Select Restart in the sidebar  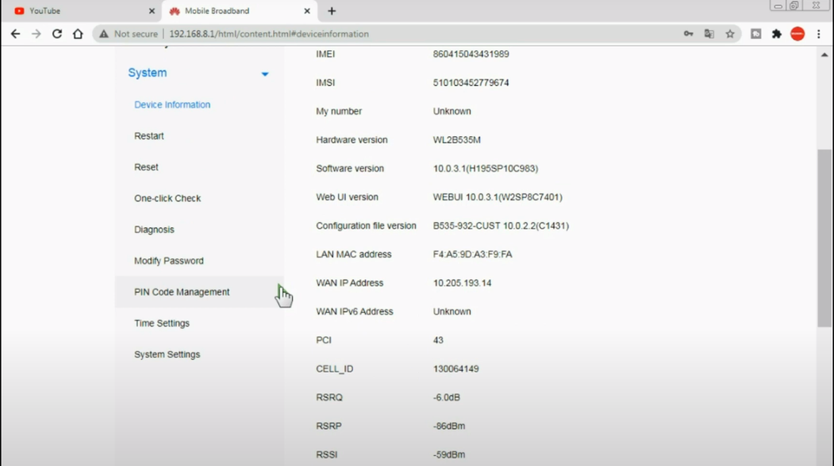click(x=149, y=136)
